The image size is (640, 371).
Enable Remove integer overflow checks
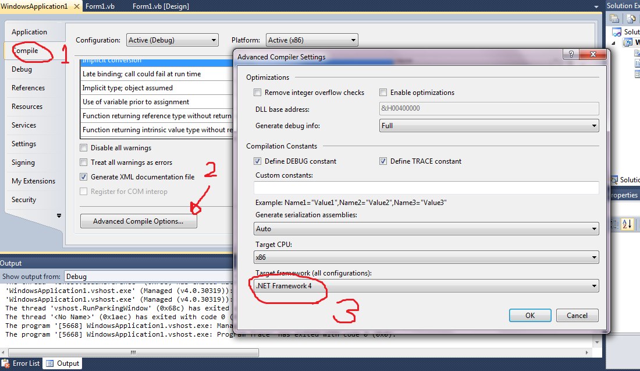258,93
